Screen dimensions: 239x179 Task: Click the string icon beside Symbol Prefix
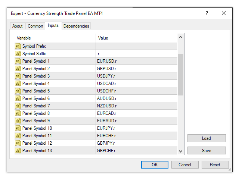coord(18,46)
